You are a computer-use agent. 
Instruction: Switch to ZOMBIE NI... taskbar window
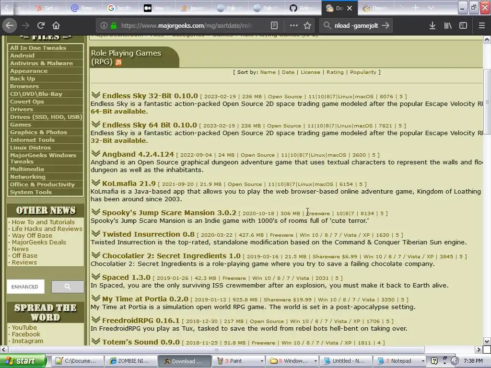pos(130,361)
